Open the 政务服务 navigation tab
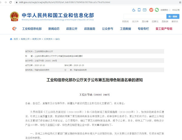Viewport: 182px width, 140px height. pos(89,29)
